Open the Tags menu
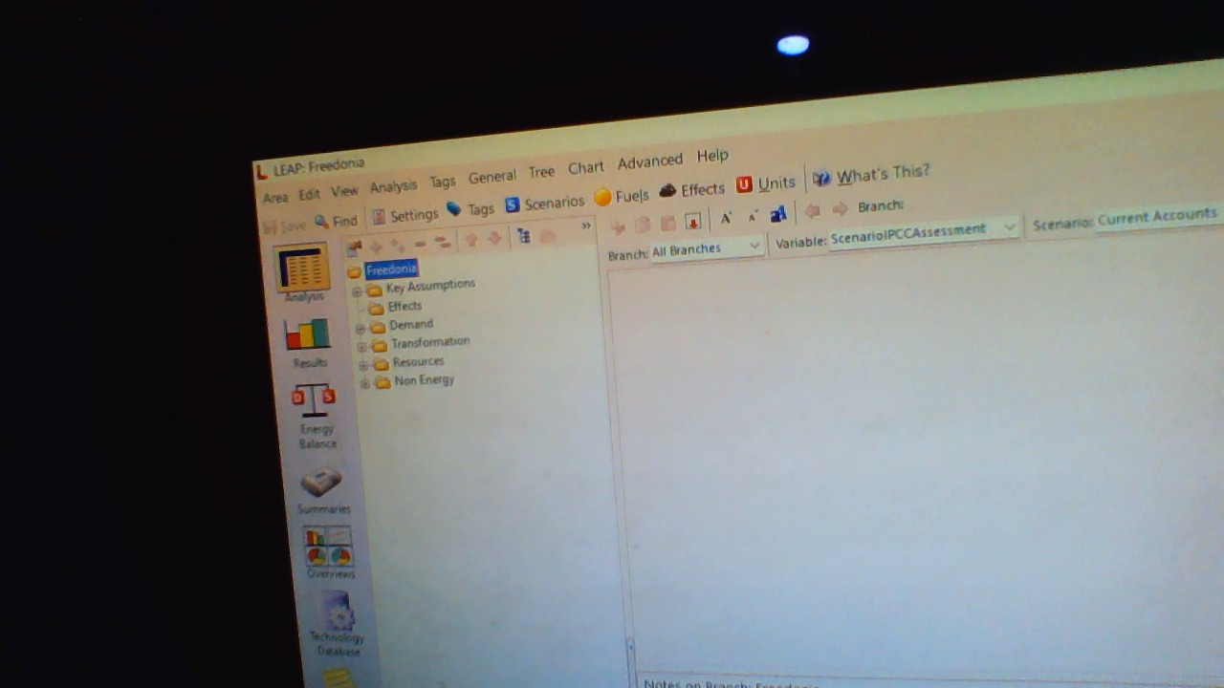The image size is (1224, 688). [442, 182]
